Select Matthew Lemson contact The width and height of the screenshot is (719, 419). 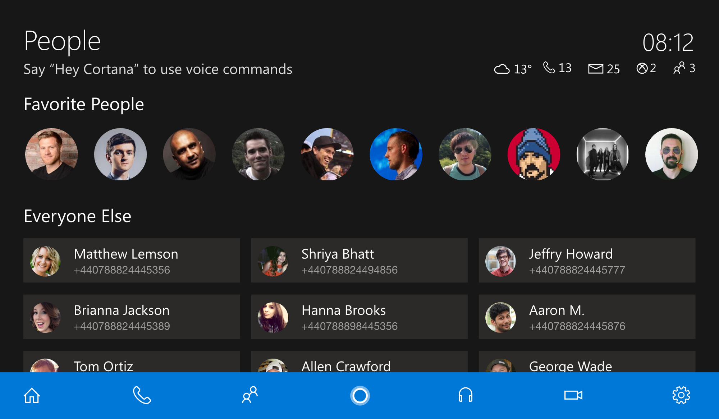click(132, 261)
